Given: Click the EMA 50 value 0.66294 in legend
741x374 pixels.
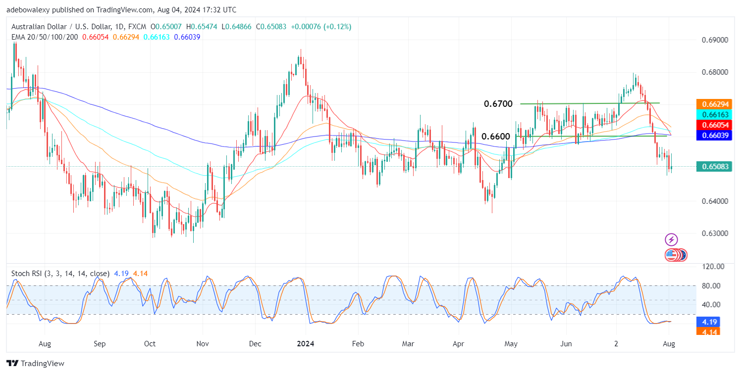Looking at the screenshot, I should (x=127, y=37).
